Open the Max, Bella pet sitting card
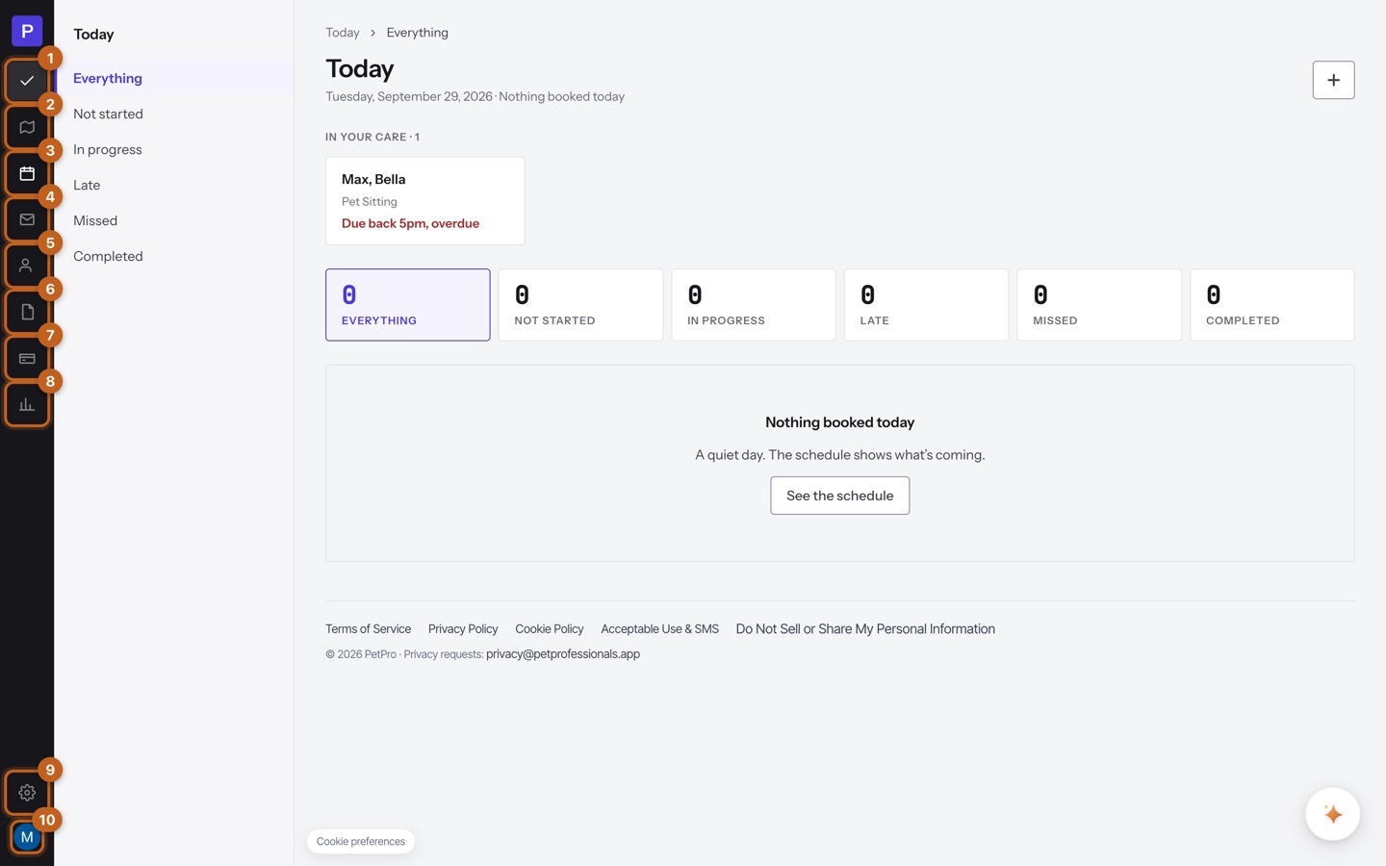The height and width of the screenshot is (866, 1386). [425, 201]
